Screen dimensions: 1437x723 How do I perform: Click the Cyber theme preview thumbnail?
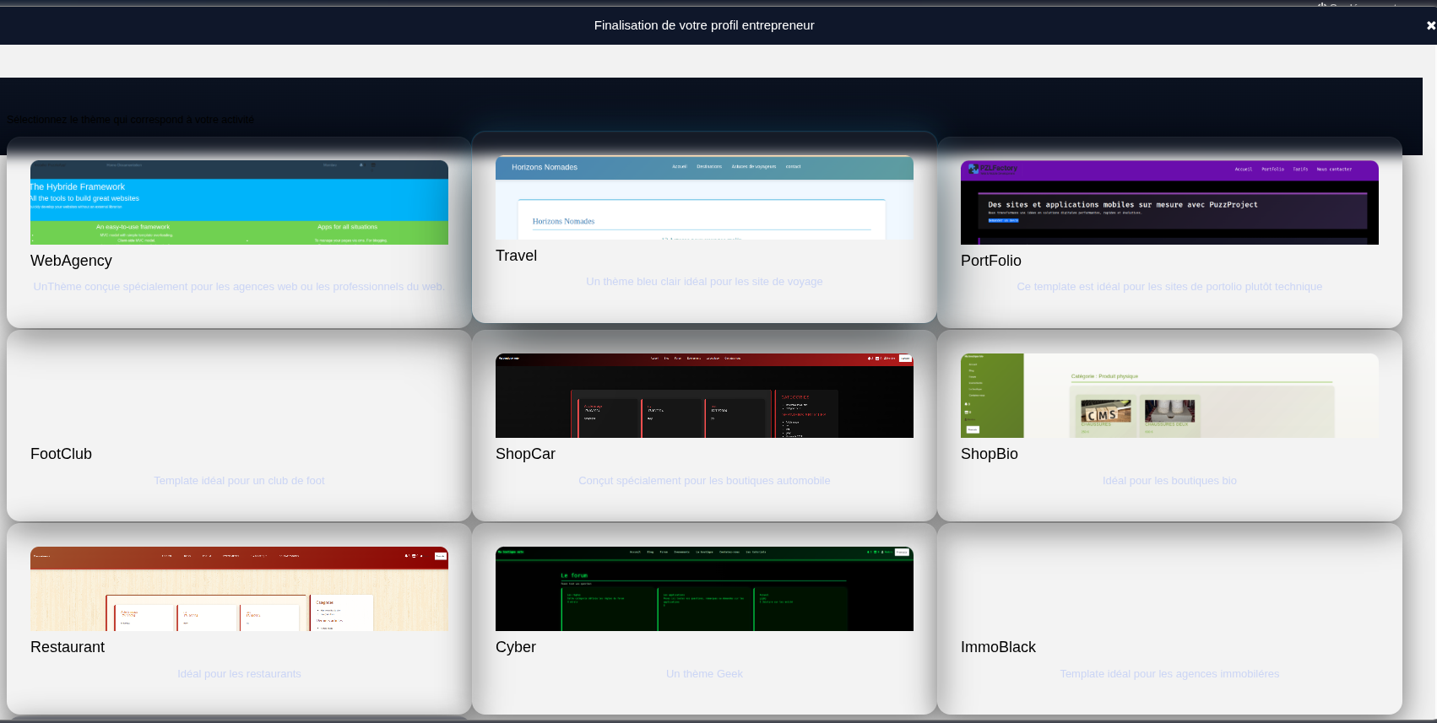[x=704, y=589]
